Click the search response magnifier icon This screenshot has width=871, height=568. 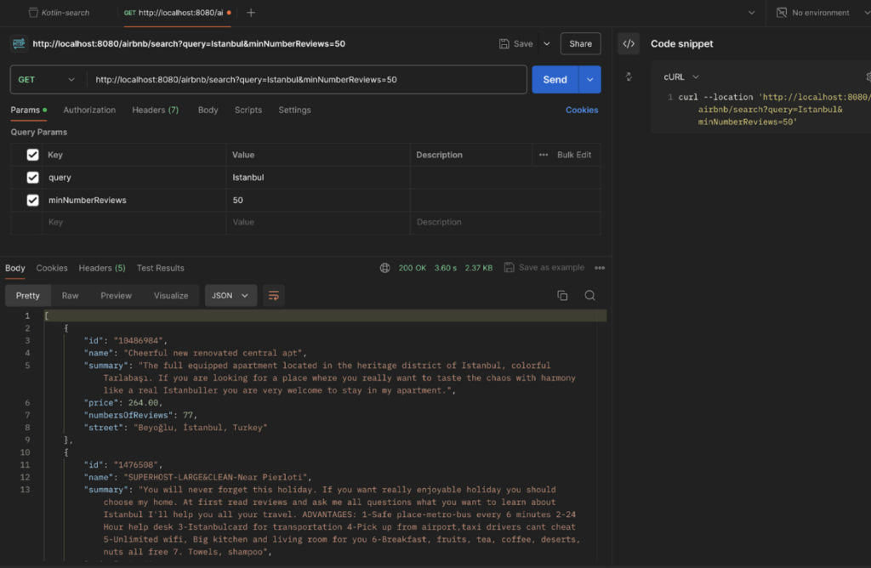click(589, 295)
